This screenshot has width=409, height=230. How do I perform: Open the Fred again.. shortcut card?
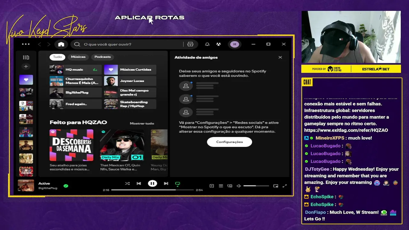pos(76,104)
